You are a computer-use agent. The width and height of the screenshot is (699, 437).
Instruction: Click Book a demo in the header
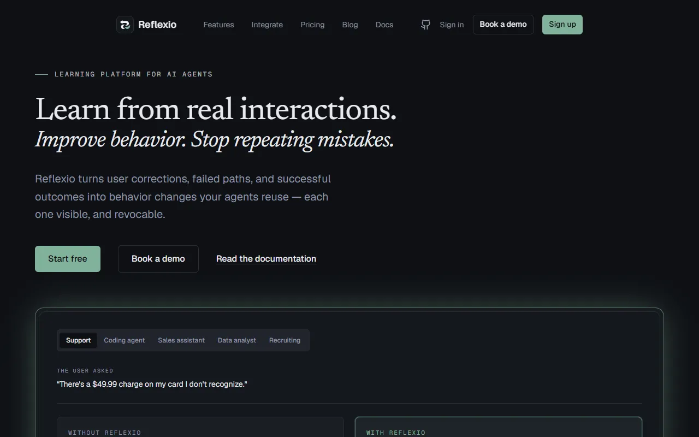503,25
